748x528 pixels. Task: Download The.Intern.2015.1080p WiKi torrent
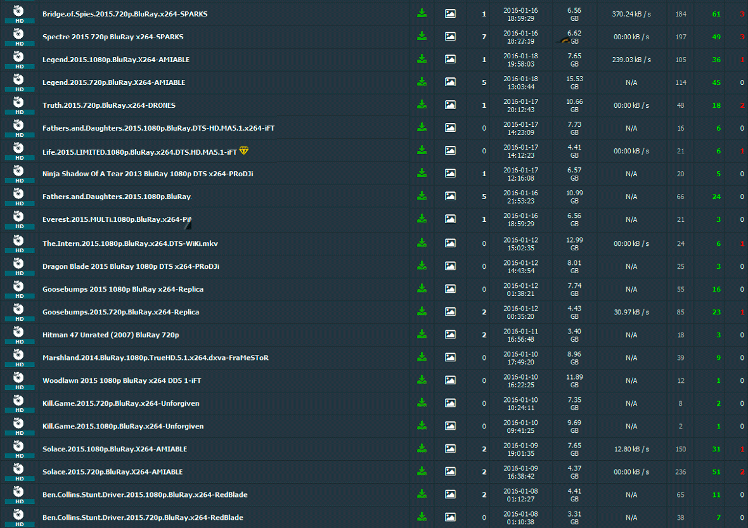[x=422, y=243]
